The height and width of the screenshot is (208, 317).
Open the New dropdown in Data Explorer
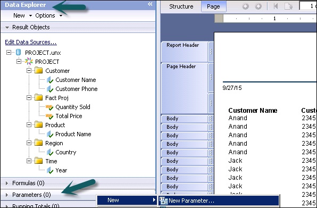(x=22, y=15)
